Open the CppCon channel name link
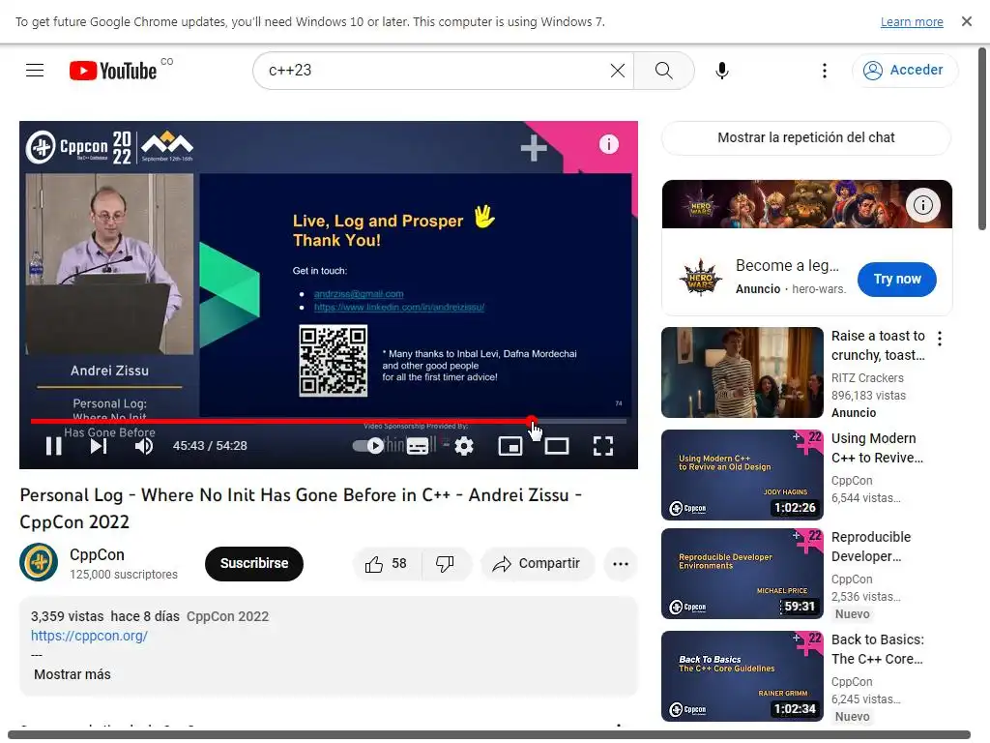The image size is (990, 743). (97, 554)
